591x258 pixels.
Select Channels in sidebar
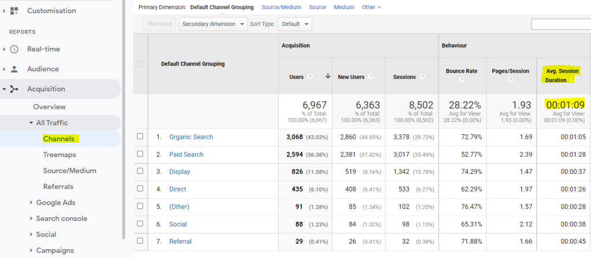(x=59, y=139)
